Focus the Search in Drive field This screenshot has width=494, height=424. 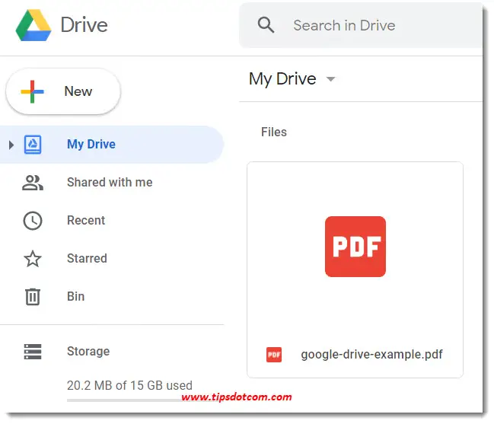click(x=361, y=25)
